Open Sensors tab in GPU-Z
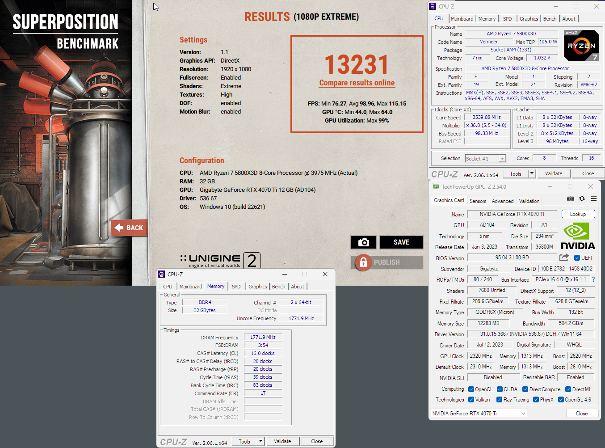 [x=478, y=201]
